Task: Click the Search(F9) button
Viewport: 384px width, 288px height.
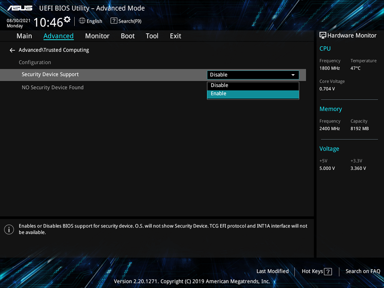Action: coord(126,21)
